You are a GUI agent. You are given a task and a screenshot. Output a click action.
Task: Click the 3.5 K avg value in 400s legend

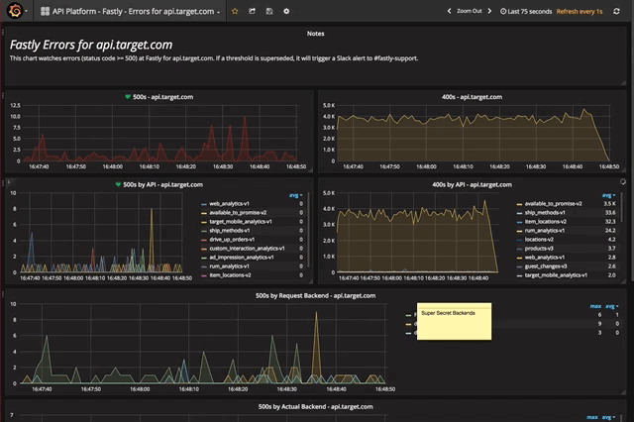click(609, 204)
